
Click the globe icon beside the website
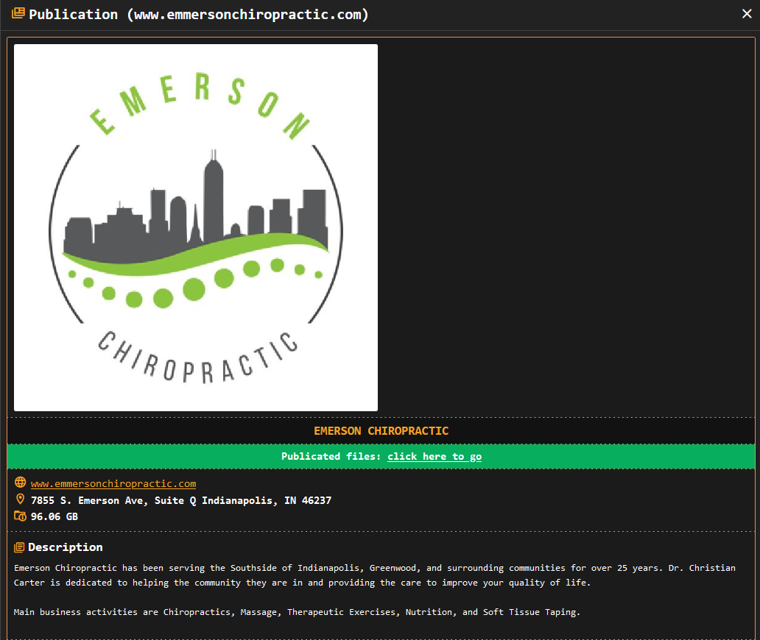click(x=20, y=483)
